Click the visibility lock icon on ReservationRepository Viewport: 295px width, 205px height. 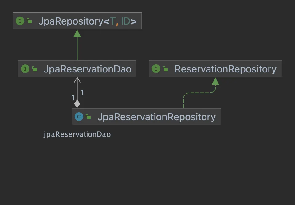(x=165, y=69)
